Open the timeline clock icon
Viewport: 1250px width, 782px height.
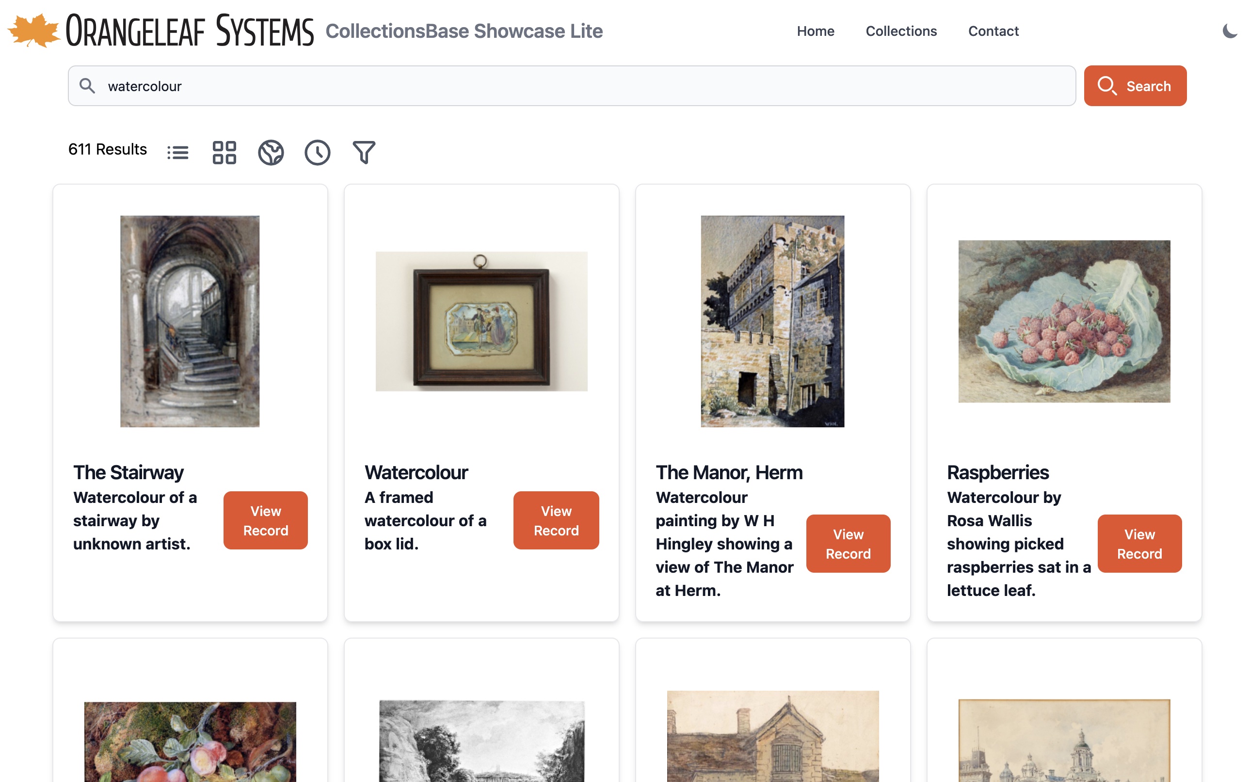pos(317,153)
